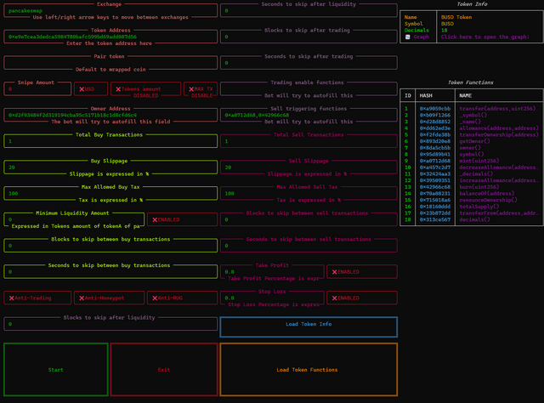544x403 pixels.
Task: Select the transferOwnership(address) function row
Action: point(472,134)
